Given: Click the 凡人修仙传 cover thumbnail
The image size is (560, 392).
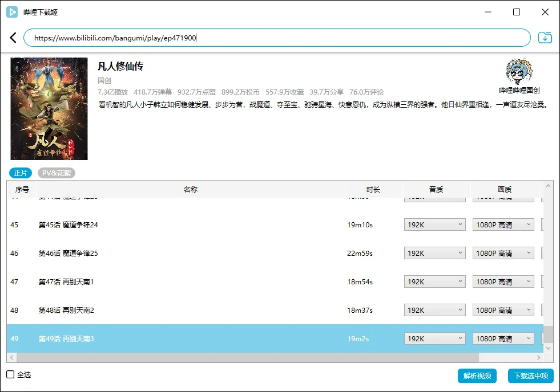Looking at the screenshot, I should tap(49, 108).
